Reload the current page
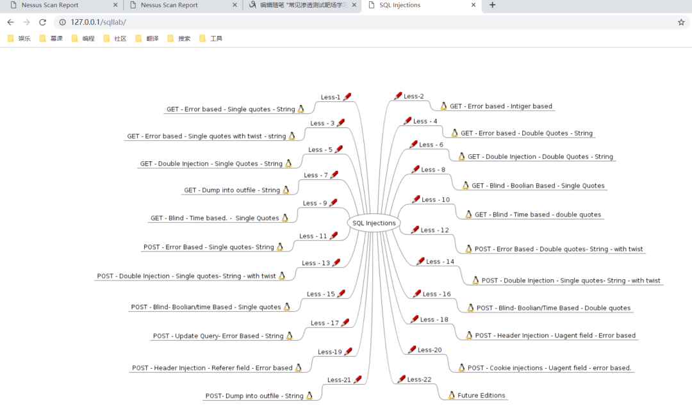The height and width of the screenshot is (413, 692). [x=42, y=22]
